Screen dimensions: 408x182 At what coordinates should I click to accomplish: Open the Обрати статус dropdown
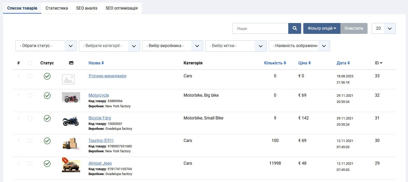[46, 46]
